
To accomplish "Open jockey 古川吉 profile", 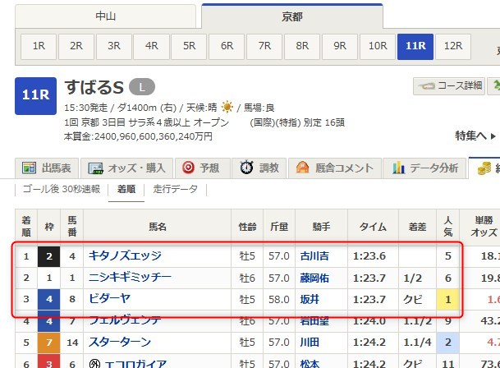I will point(314,256).
